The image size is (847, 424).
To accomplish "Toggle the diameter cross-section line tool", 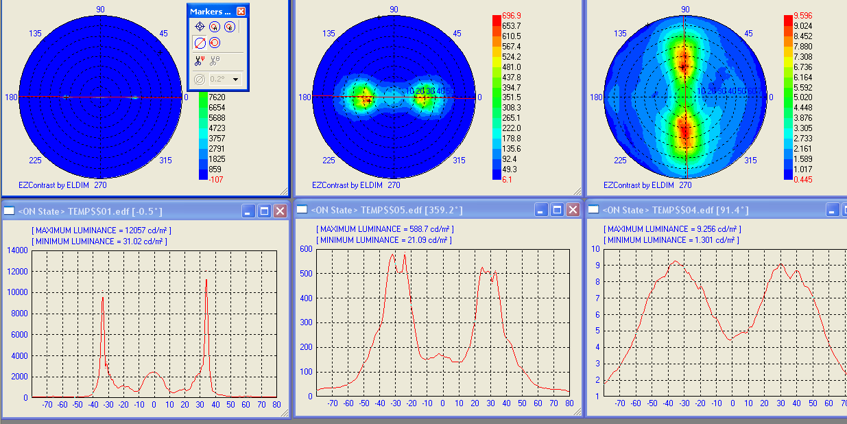I will (x=200, y=43).
